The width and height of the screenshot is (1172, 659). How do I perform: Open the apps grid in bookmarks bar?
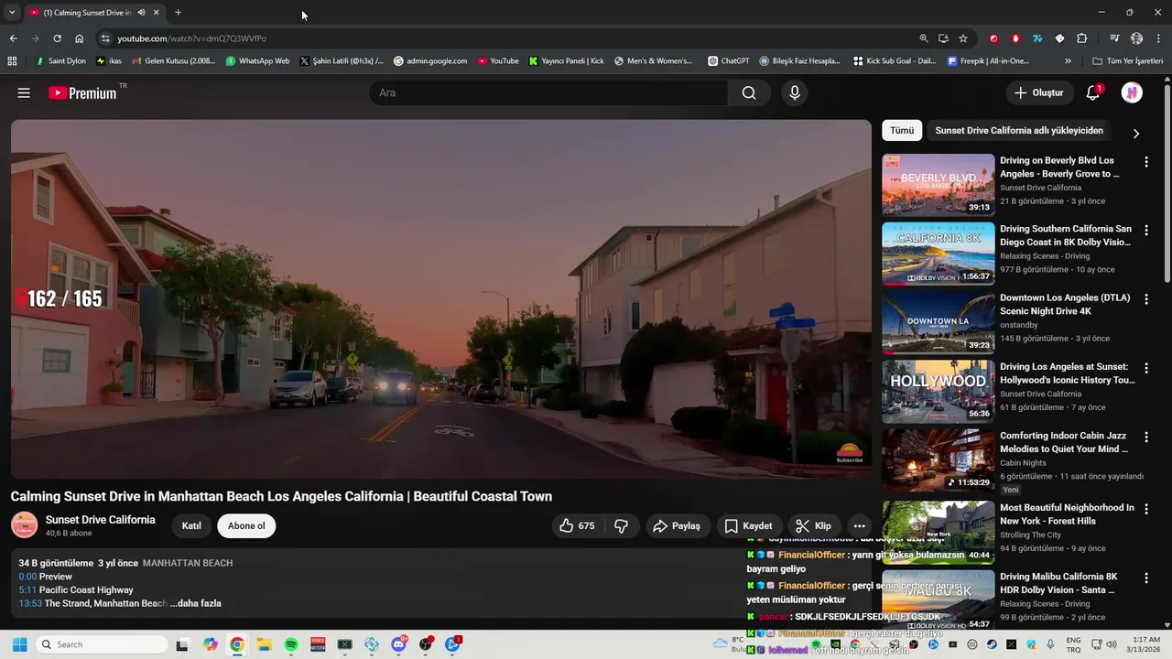12,61
